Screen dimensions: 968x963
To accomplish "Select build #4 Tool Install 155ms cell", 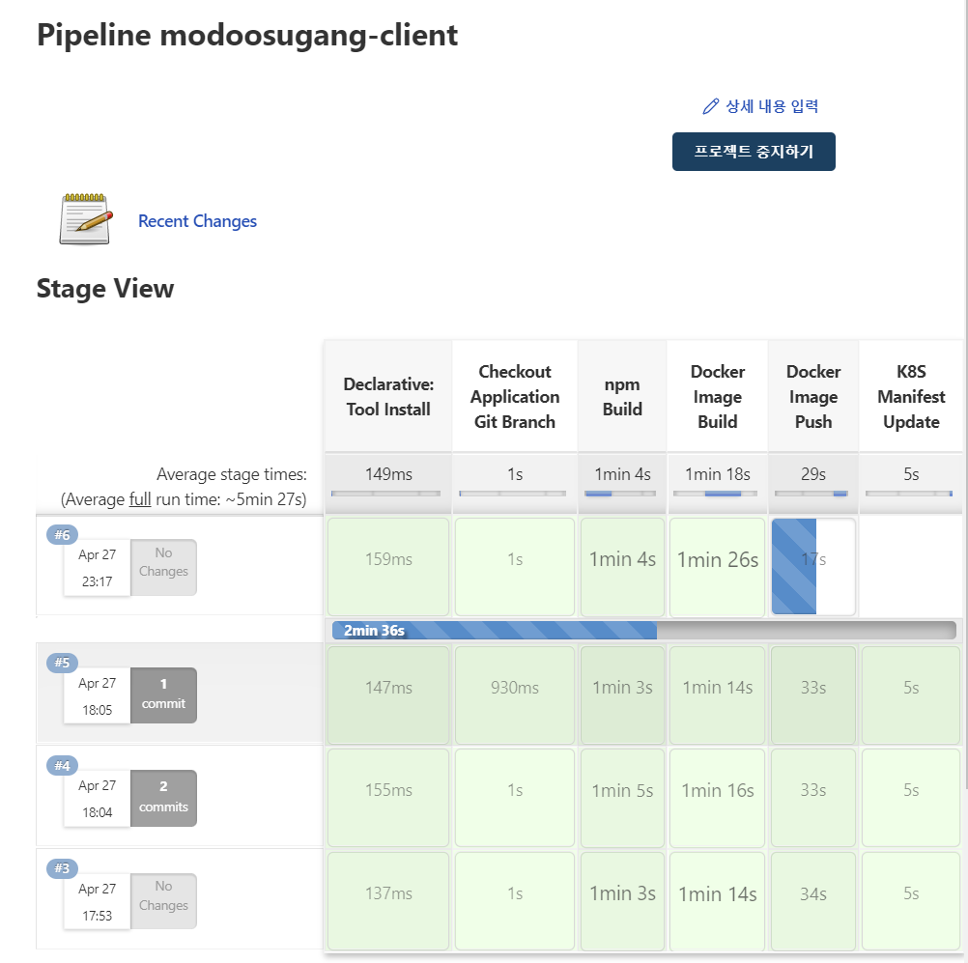I will point(388,798).
